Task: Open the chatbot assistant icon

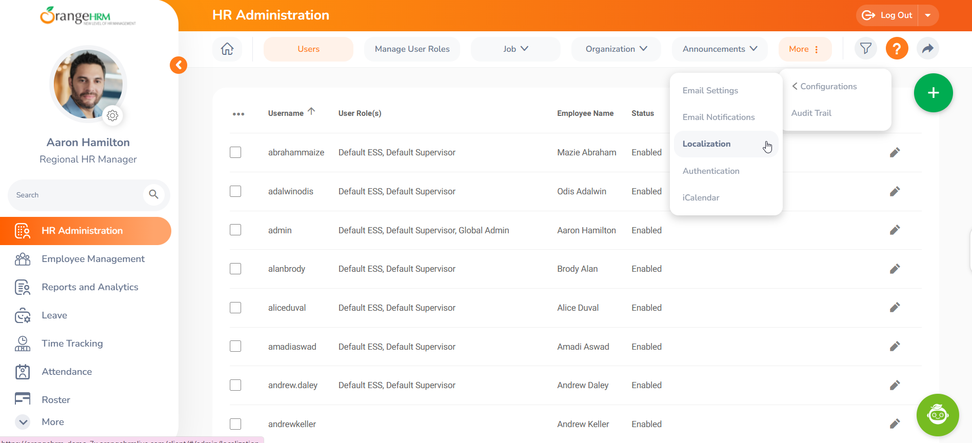Action: [937, 415]
